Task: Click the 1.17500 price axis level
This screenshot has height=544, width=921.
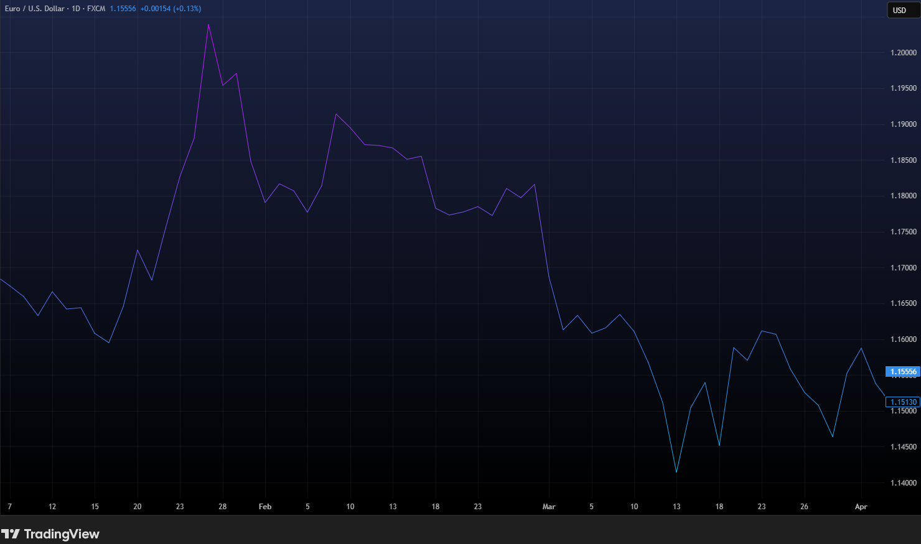Action: coord(903,232)
